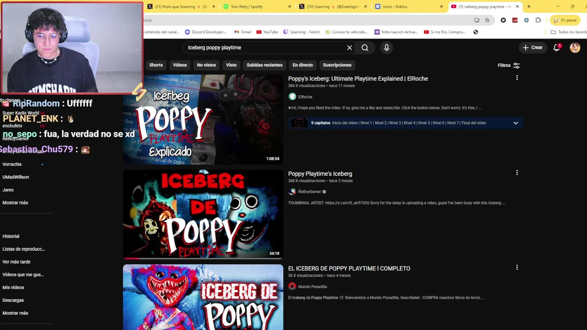Open Mis vídeos in the sidebar
The image size is (587, 330).
pyautogui.click(x=13, y=287)
